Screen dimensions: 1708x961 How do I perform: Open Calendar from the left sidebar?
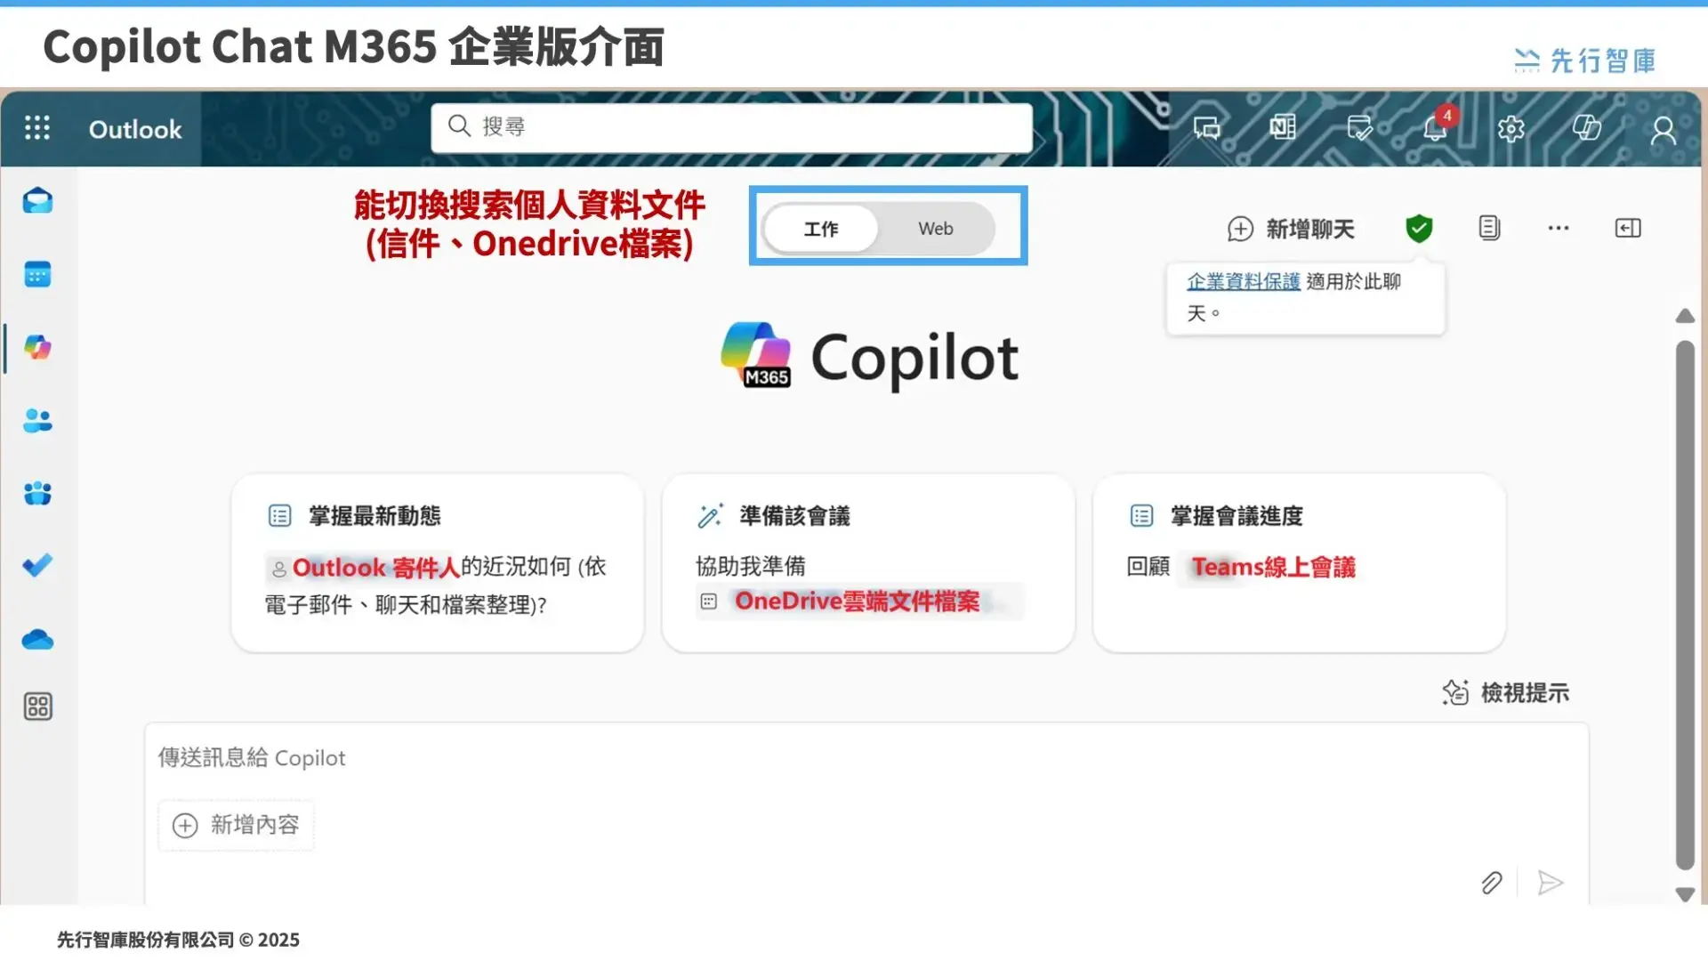[x=37, y=274]
